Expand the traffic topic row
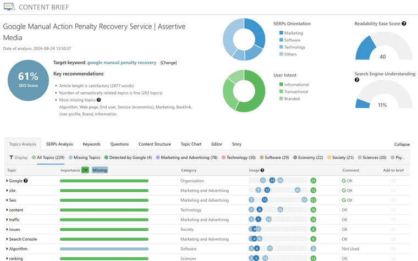This screenshot has width=418, height=261. pyautogui.click(x=7, y=219)
